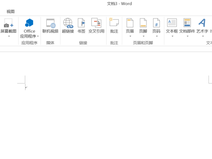212x159 pixels.
Task: Click the 文档3 - Word title text
Action: click(x=119, y=4)
